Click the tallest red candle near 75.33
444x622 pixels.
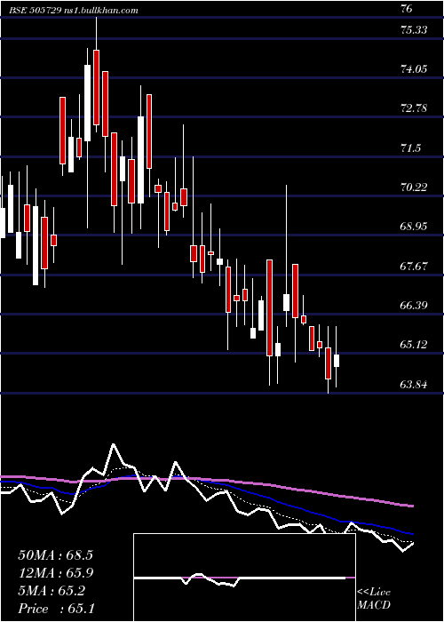click(x=96, y=87)
